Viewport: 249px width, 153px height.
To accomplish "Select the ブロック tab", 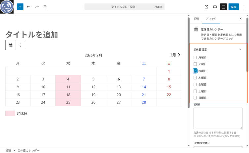I will click(x=211, y=19).
